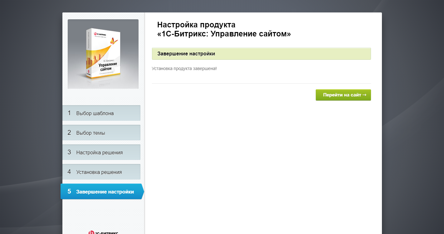Screen dimensions: 444x234
Task: Click the product box image
Action: coord(103,54)
